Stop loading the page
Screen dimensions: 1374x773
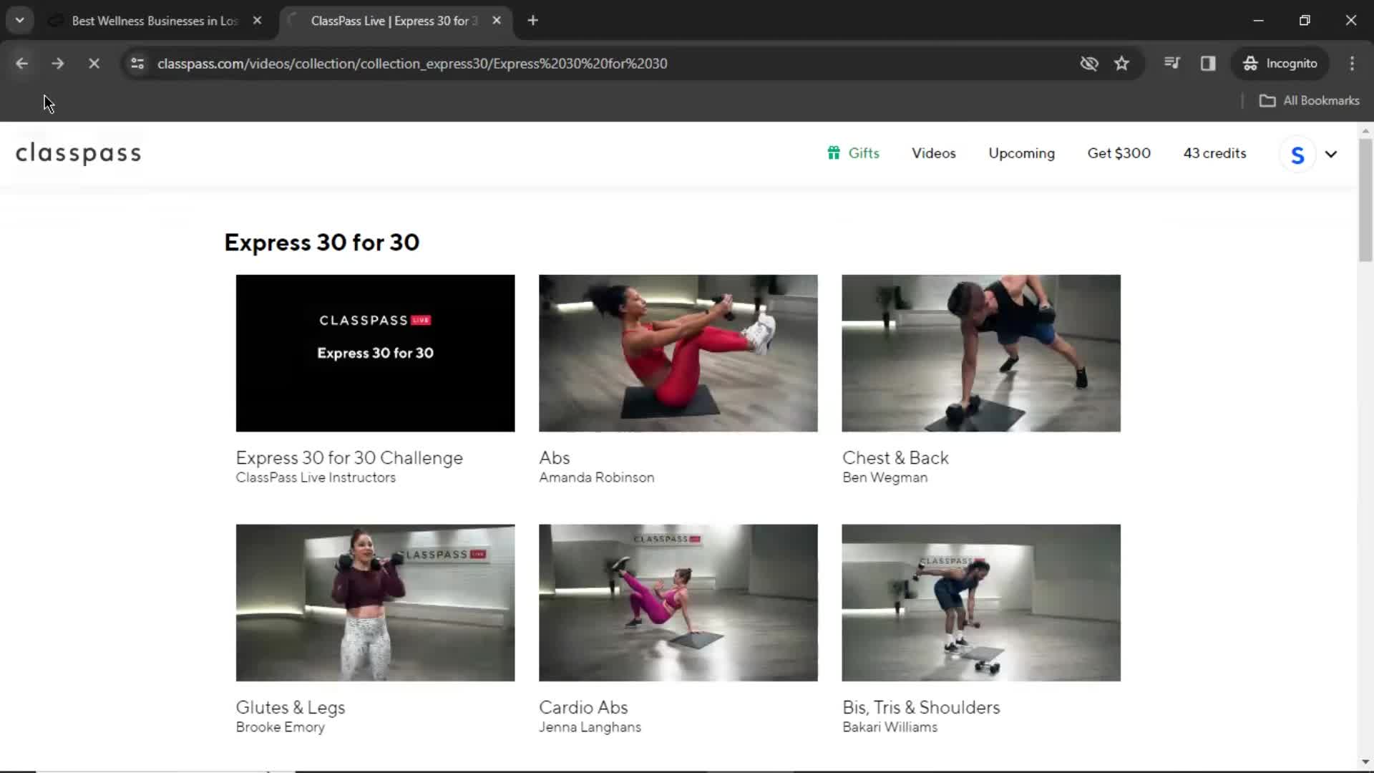pyautogui.click(x=94, y=64)
